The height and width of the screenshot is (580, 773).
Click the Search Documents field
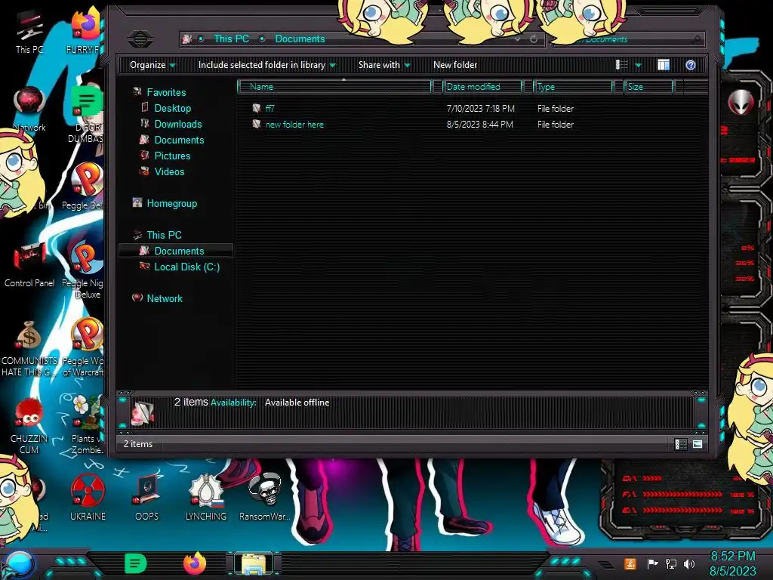[627, 39]
